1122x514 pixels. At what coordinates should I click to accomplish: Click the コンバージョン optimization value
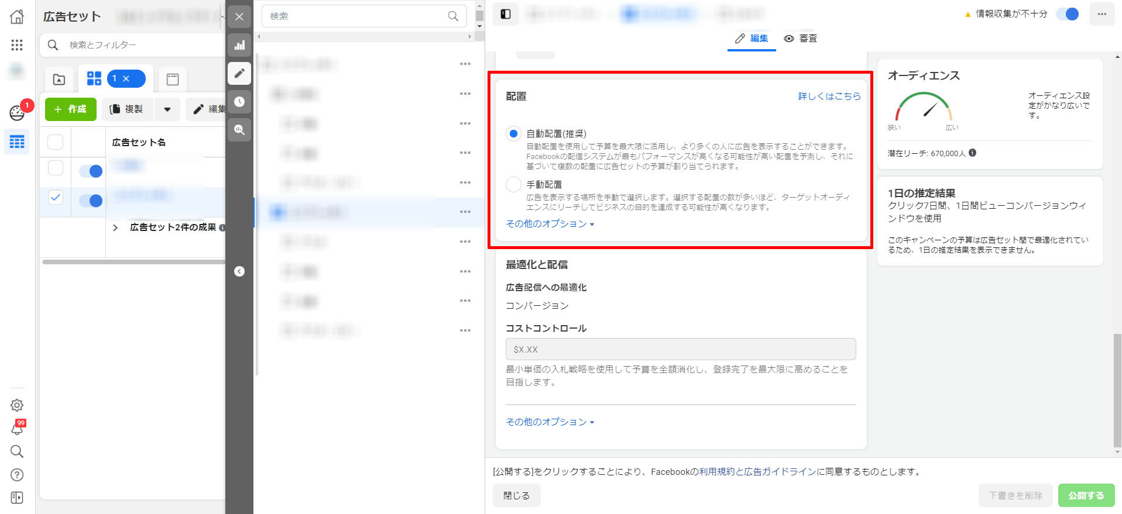pyautogui.click(x=537, y=306)
